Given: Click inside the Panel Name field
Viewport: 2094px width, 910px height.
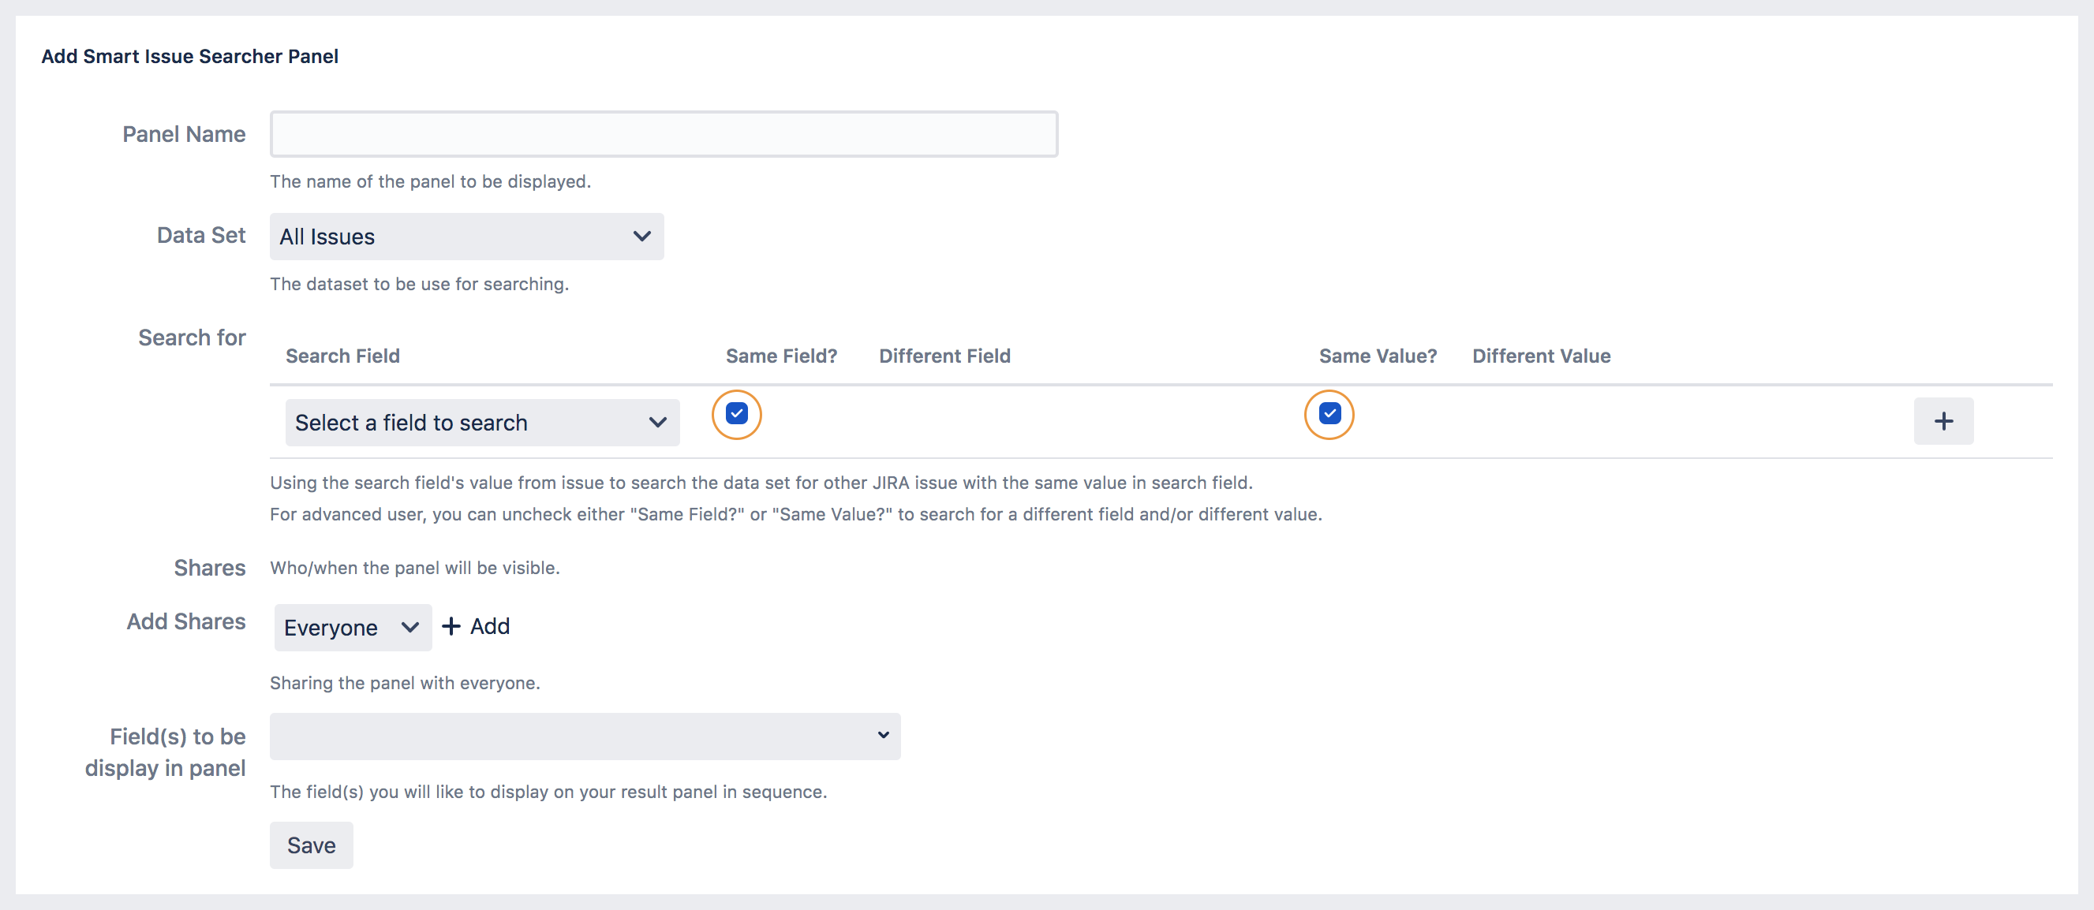Looking at the screenshot, I should click(x=664, y=133).
